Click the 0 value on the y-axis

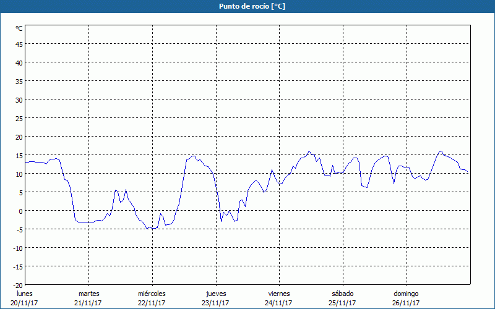pos(20,211)
